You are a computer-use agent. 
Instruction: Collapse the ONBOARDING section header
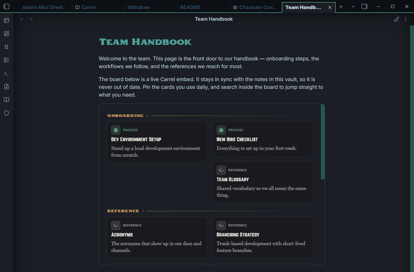(x=125, y=116)
